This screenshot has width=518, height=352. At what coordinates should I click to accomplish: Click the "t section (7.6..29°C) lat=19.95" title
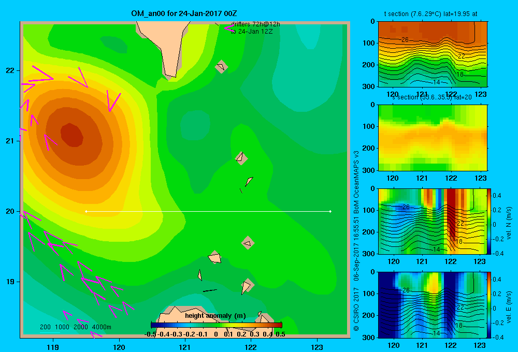pos(431,14)
